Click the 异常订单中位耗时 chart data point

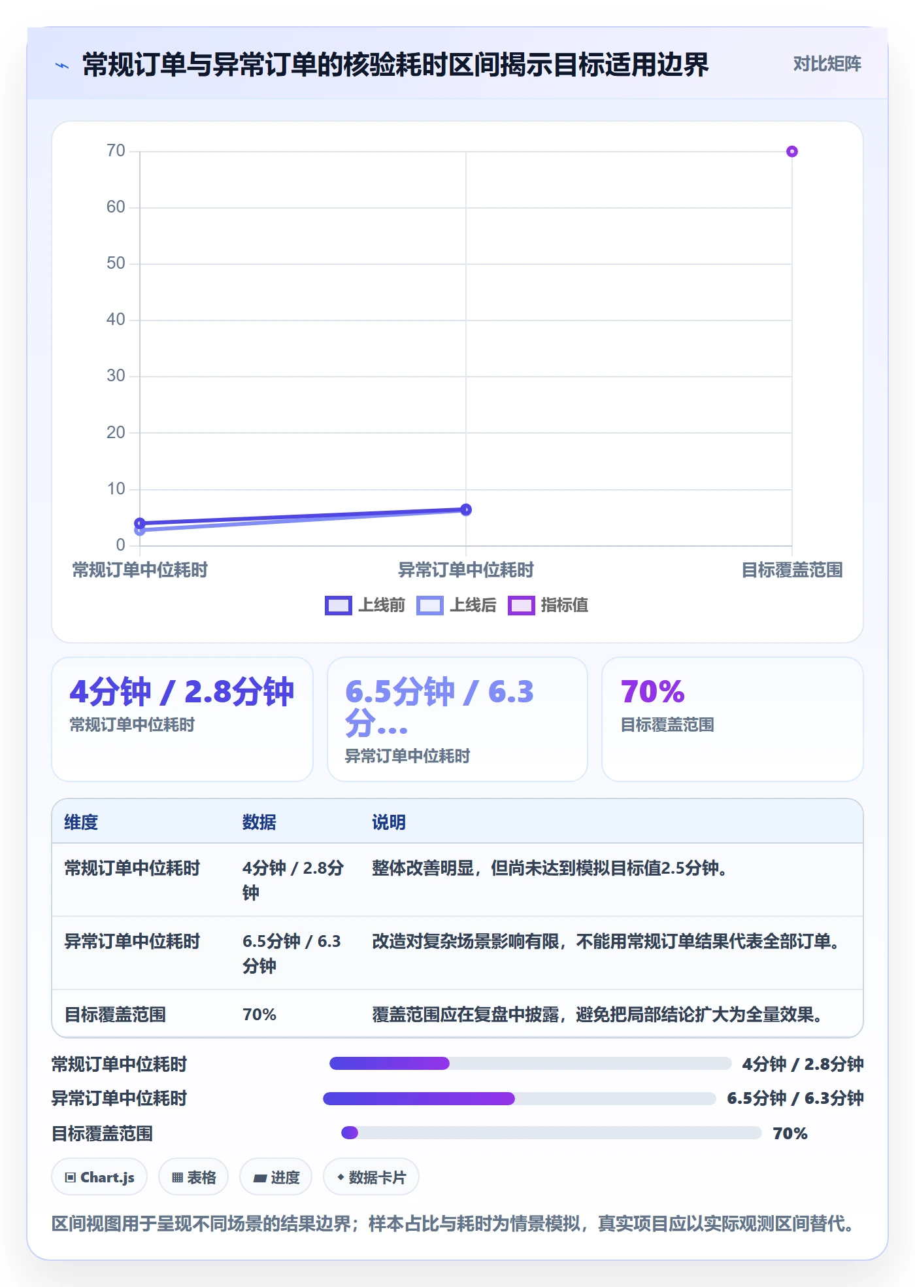point(466,509)
